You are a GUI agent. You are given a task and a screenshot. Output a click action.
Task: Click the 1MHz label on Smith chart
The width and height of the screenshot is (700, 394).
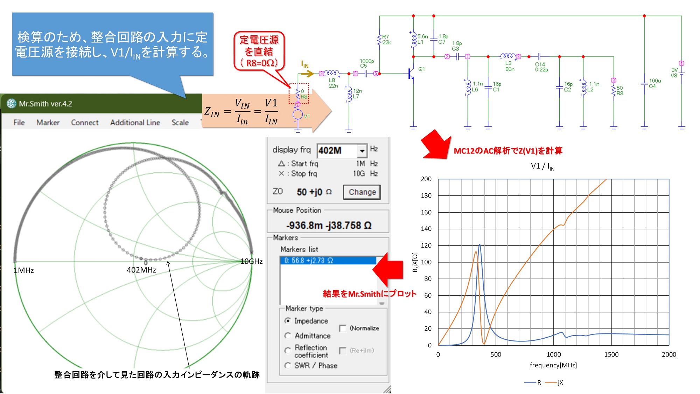(24, 270)
